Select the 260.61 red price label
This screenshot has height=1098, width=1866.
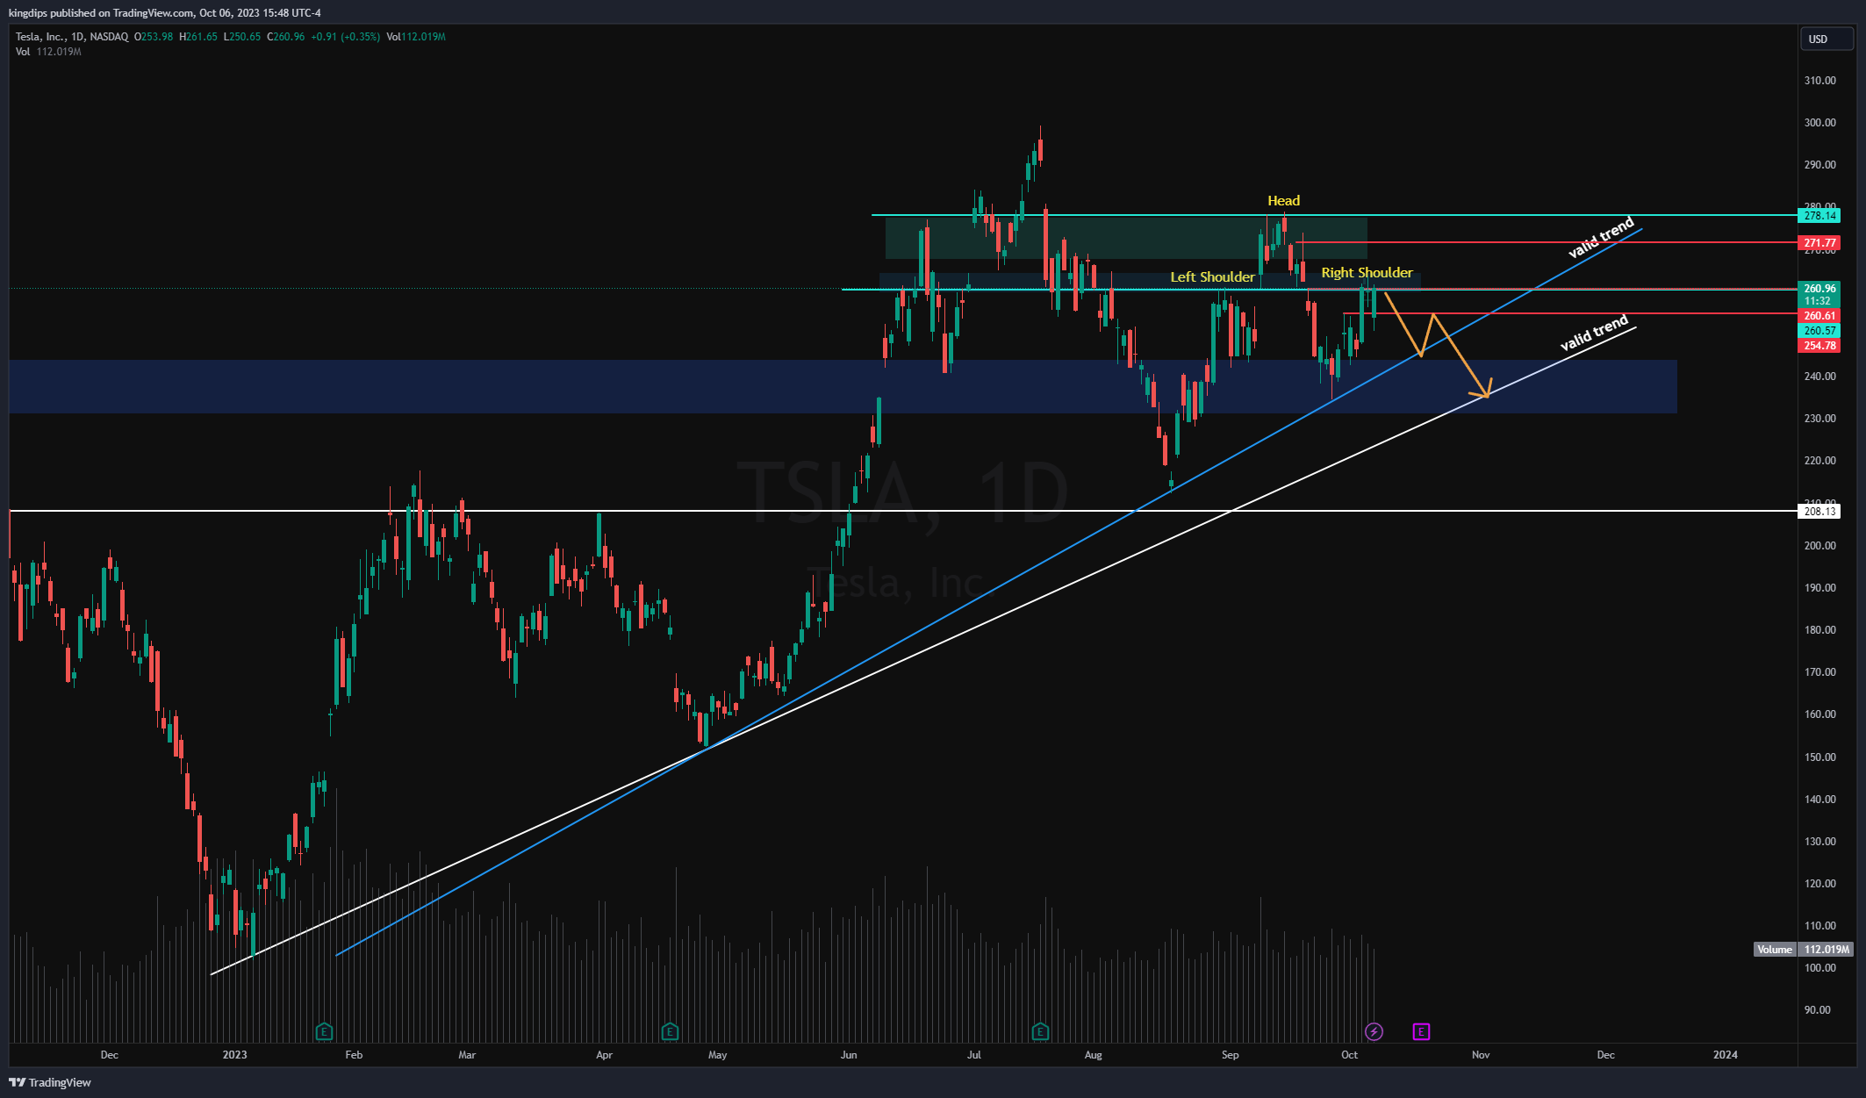click(1819, 315)
